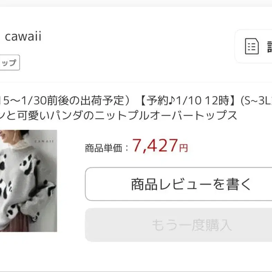Click the CAWAII watermark on the product image
This screenshot has height=272, width=272.
click(44, 141)
